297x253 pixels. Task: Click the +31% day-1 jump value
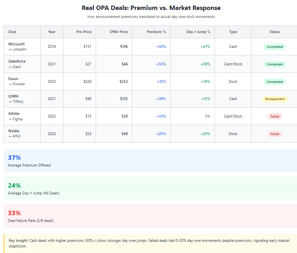coord(206,99)
